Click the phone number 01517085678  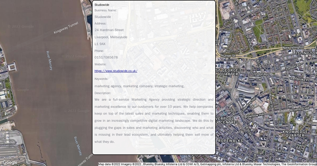(106, 57)
